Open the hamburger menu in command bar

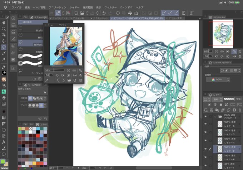tap(52, 13)
